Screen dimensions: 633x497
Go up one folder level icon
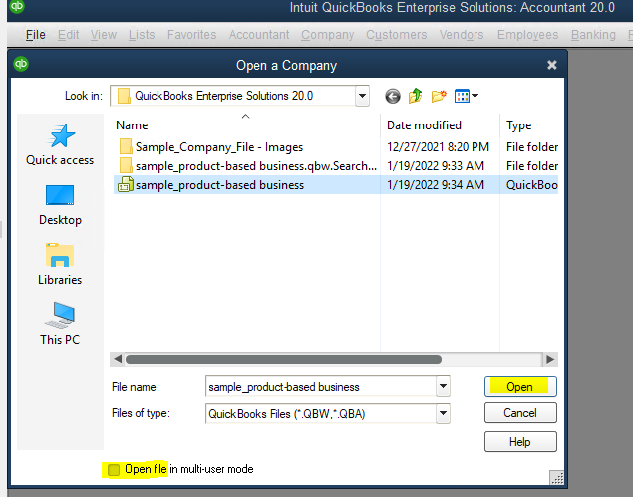coord(415,96)
